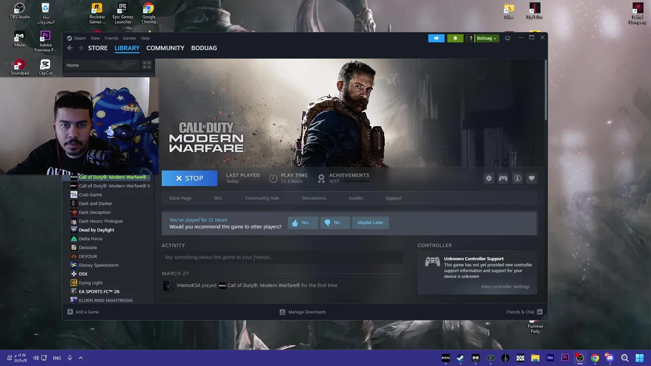The image size is (651, 366).
Task: Open View controller settings link
Action: pyautogui.click(x=505, y=287)
